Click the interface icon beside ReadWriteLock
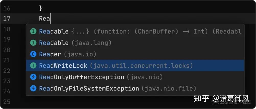 click(33, 66)
